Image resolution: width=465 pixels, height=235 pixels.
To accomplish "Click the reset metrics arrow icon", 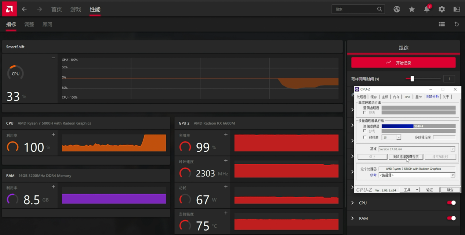I will click(x=457, y=24).
